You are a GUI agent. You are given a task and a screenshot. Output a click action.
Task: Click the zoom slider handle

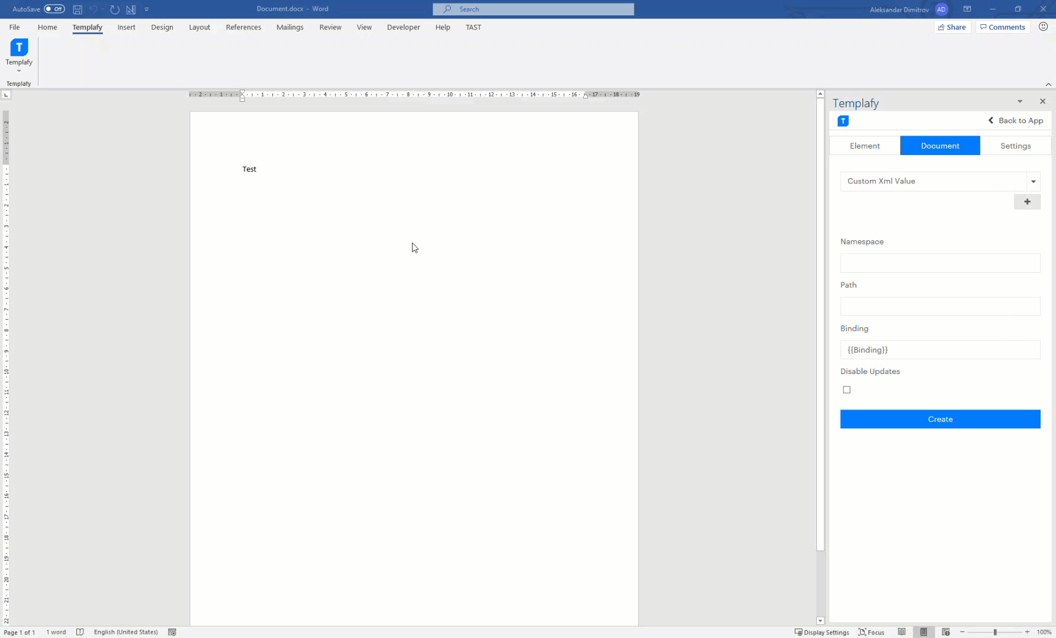(995, 632)
